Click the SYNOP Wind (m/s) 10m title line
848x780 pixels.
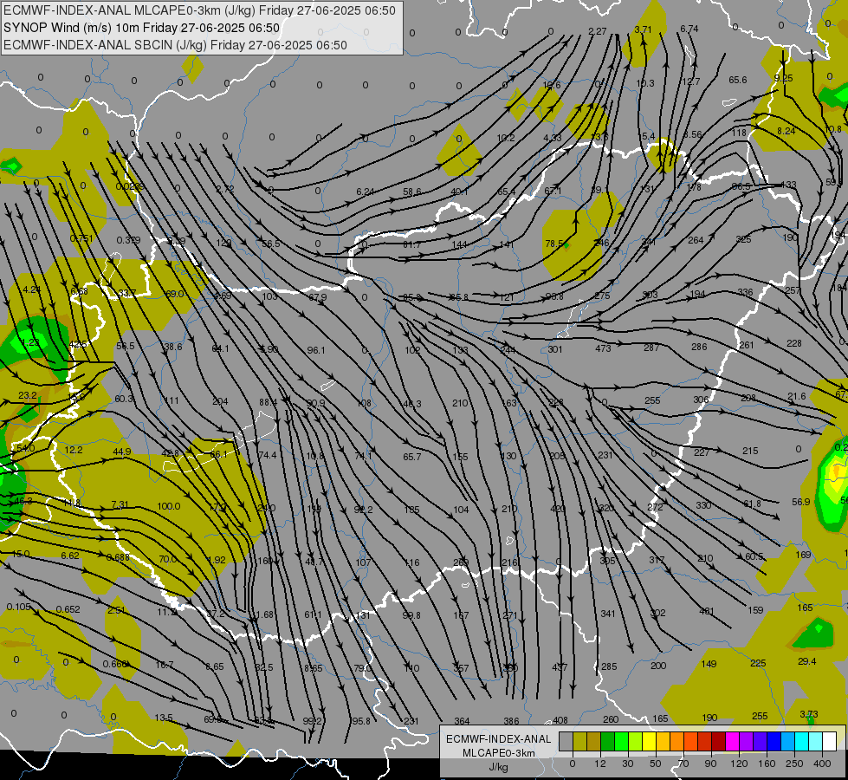pos(142,28)
